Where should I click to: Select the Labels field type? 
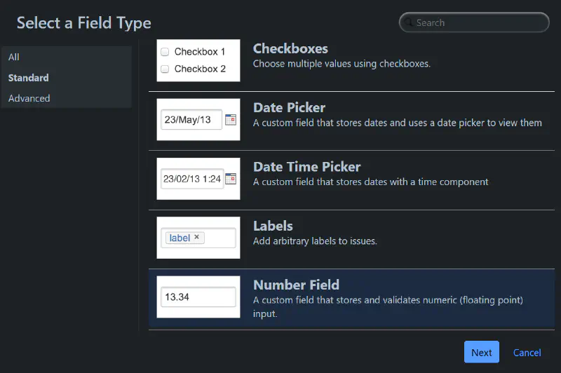[352, 239]
